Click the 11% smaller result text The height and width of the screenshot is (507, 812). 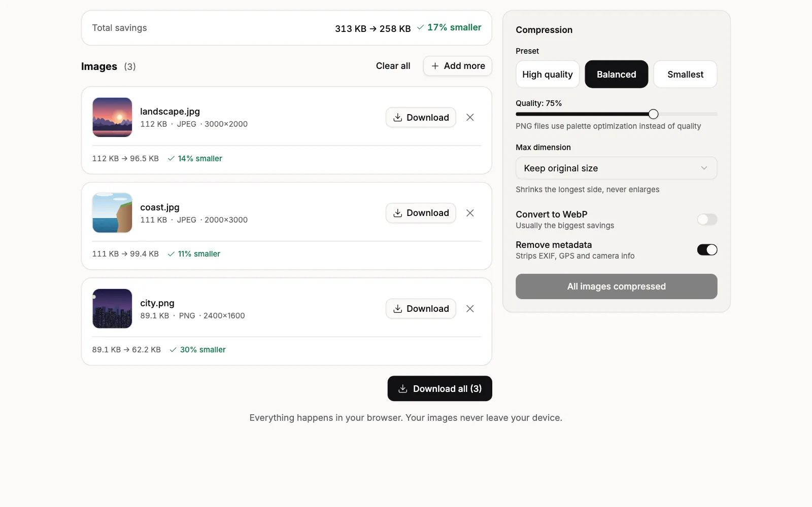(194, 254)
